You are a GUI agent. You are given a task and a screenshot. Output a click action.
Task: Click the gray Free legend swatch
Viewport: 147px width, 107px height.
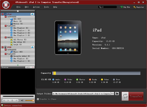(114, 79)
